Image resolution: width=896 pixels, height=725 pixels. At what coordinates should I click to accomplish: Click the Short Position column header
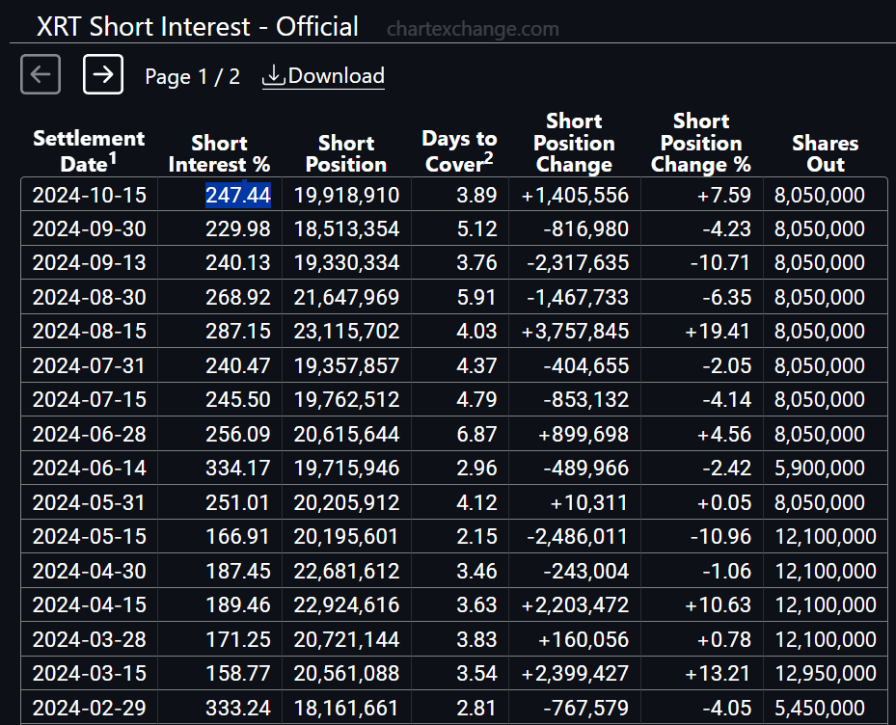[346, 153]
